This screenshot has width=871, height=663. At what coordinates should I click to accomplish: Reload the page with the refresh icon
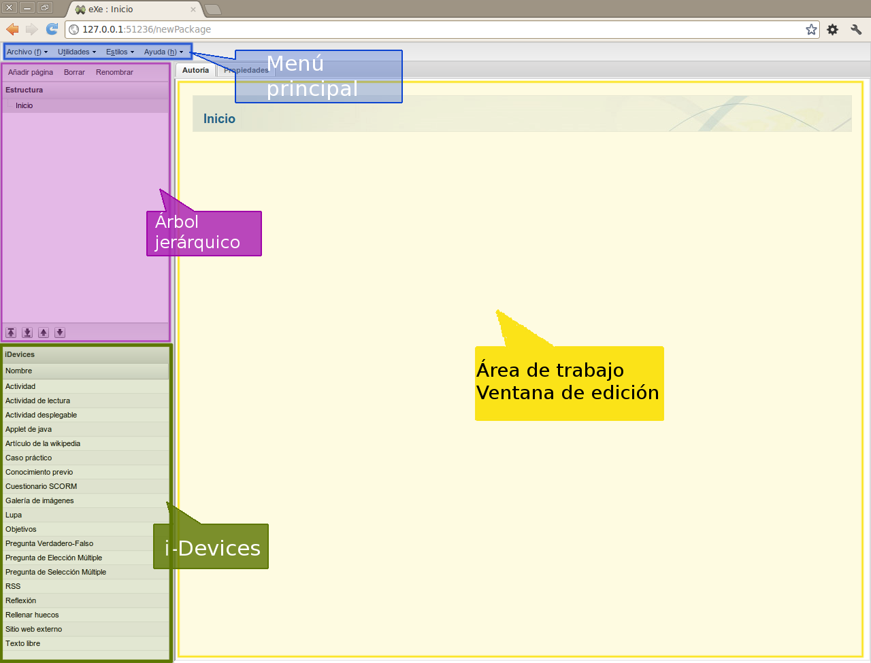tap(52, 29)
